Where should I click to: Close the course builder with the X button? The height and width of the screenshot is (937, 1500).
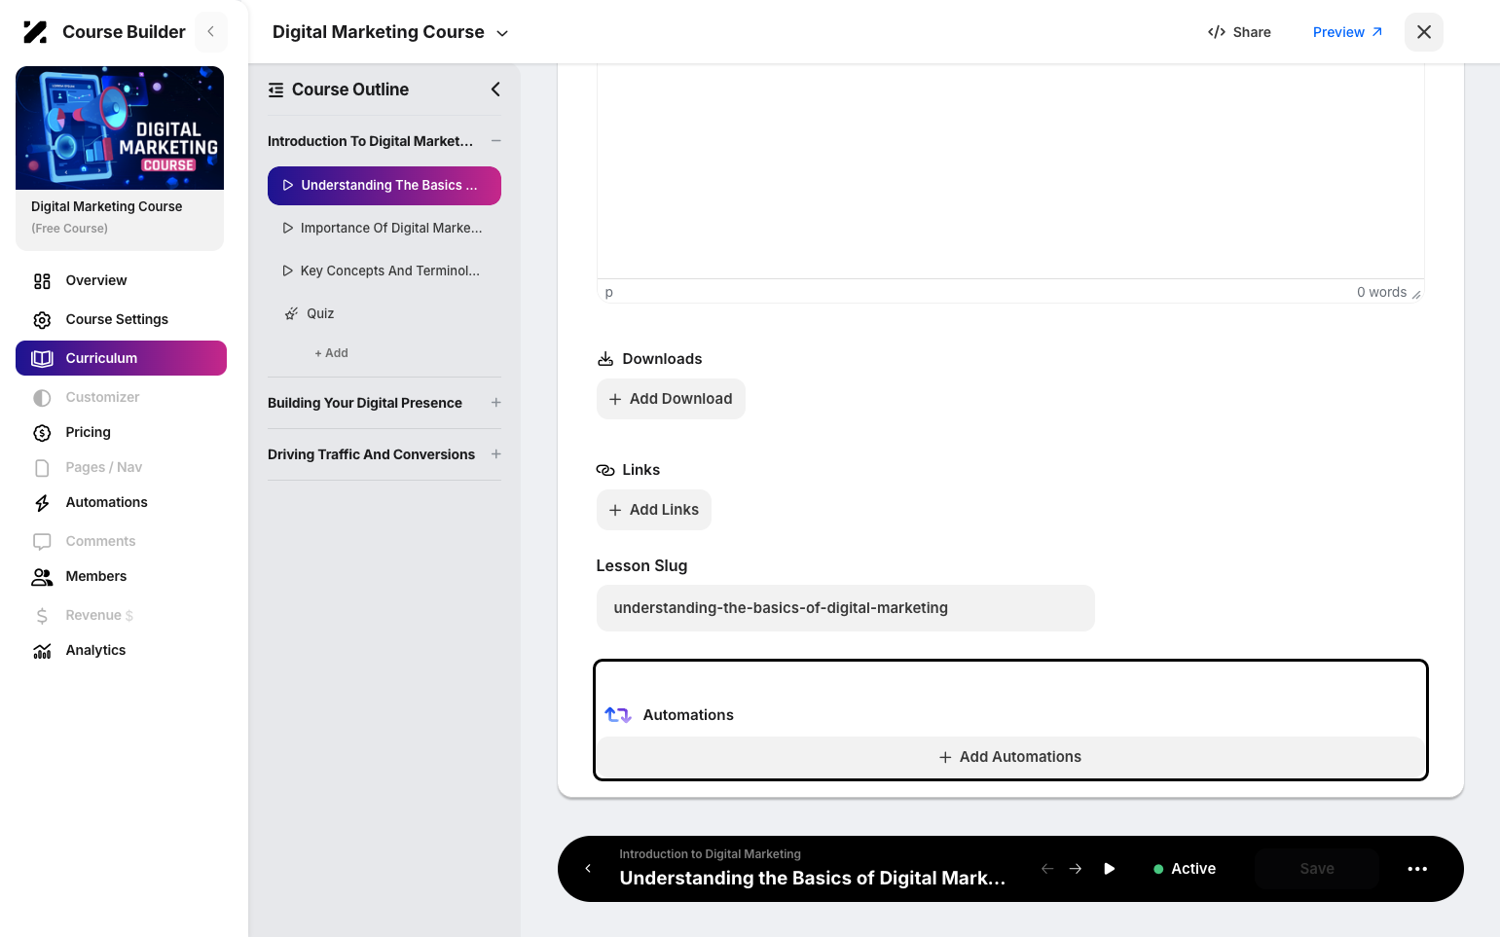(x=1423, y=32)
